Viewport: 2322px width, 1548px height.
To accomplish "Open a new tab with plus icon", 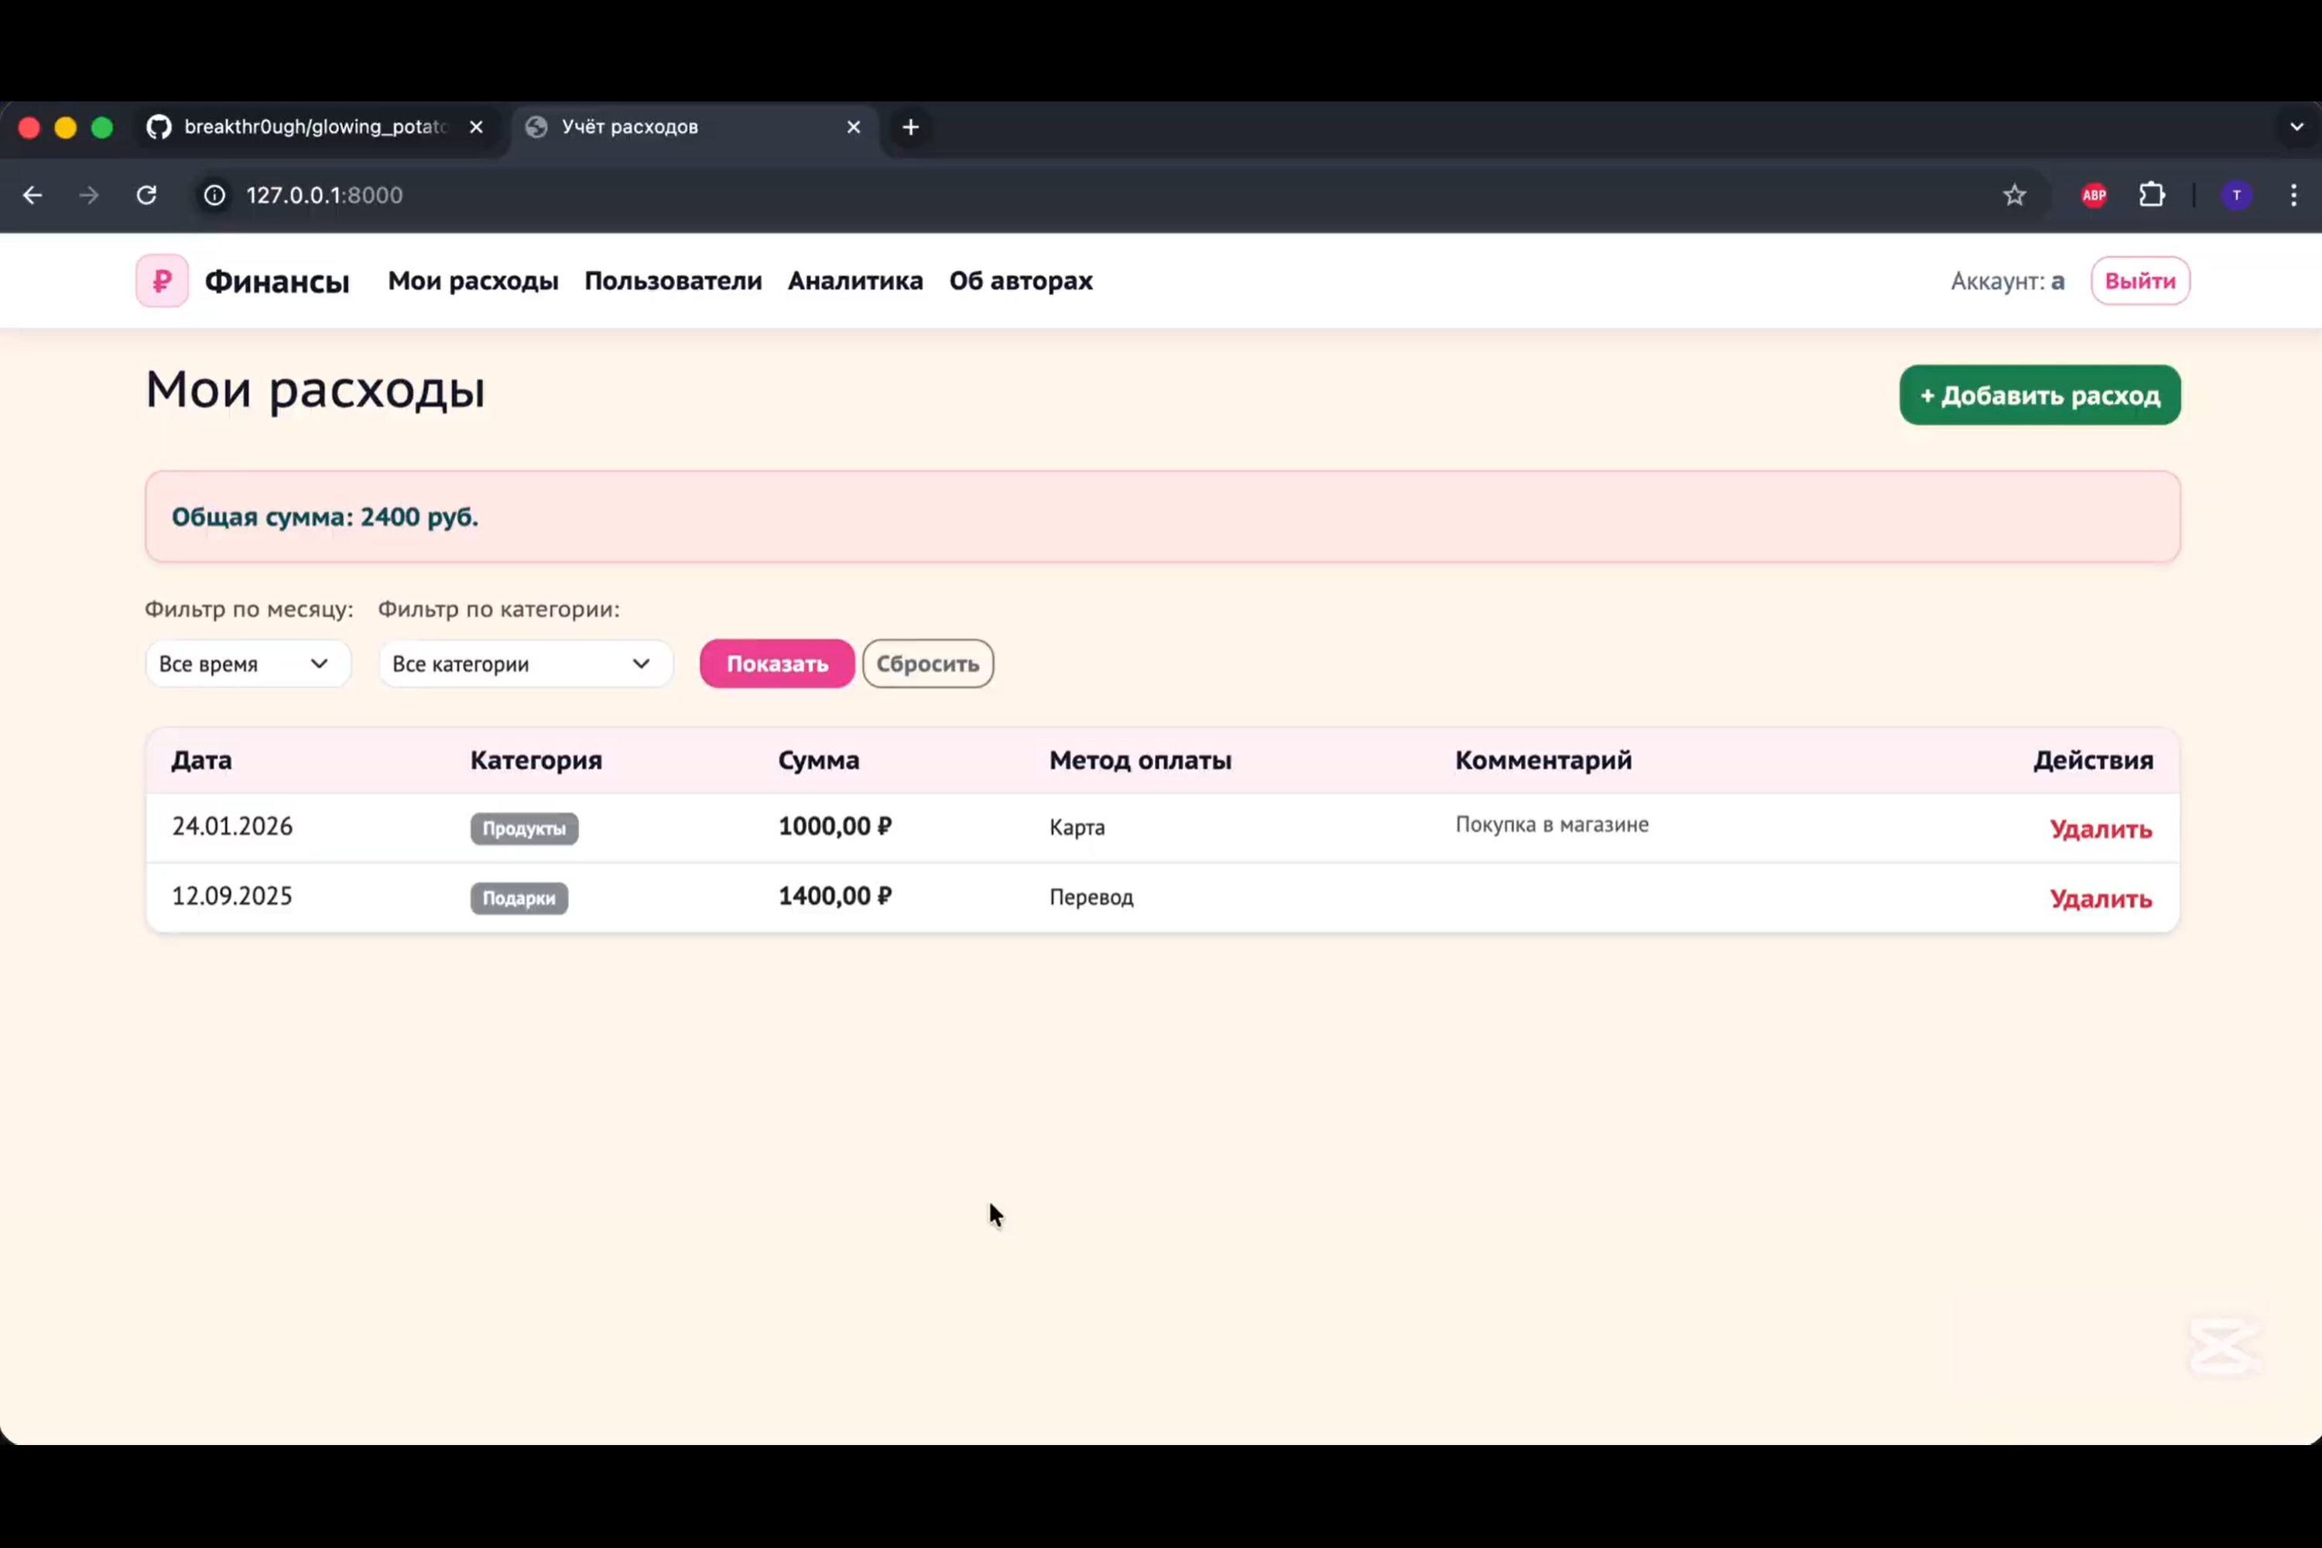I will tap(910, 128).
